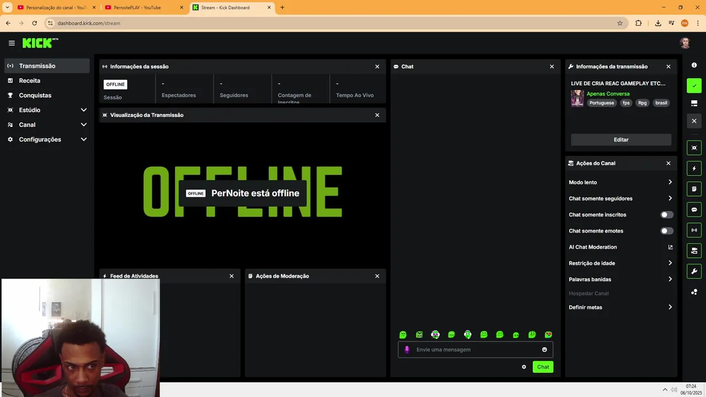
Task: Show hidden icons in the system tray
Action: 665,390
